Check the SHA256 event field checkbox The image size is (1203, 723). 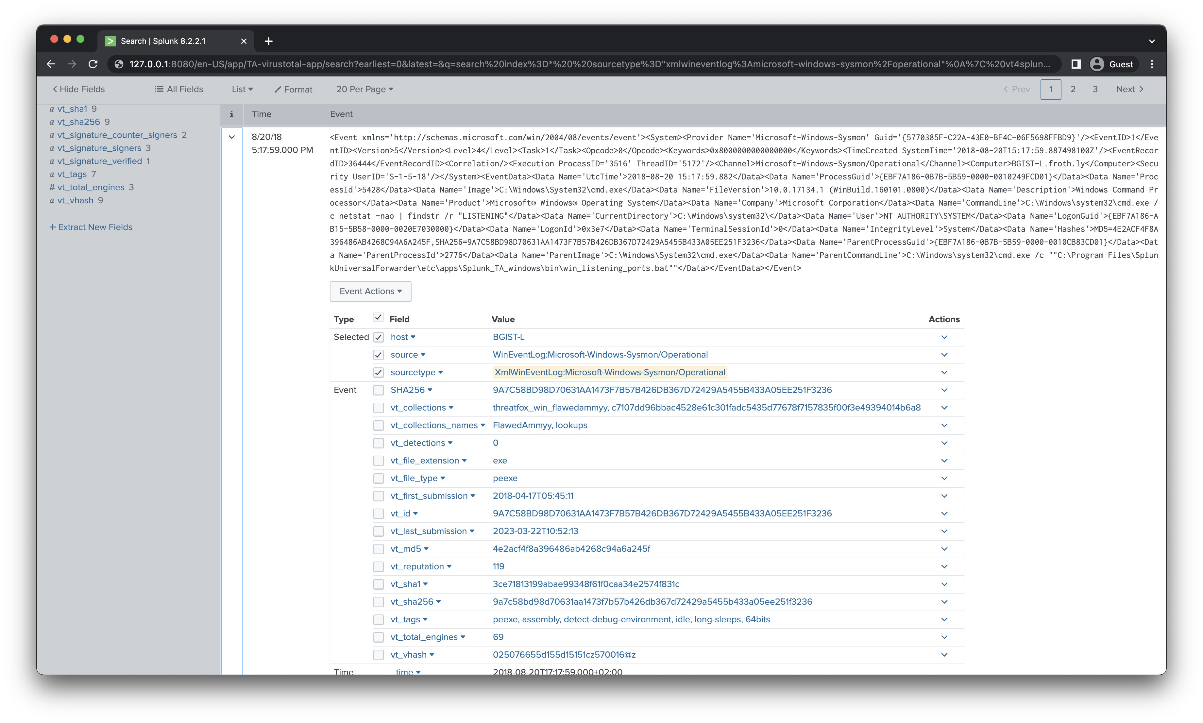tap(379, 390)
